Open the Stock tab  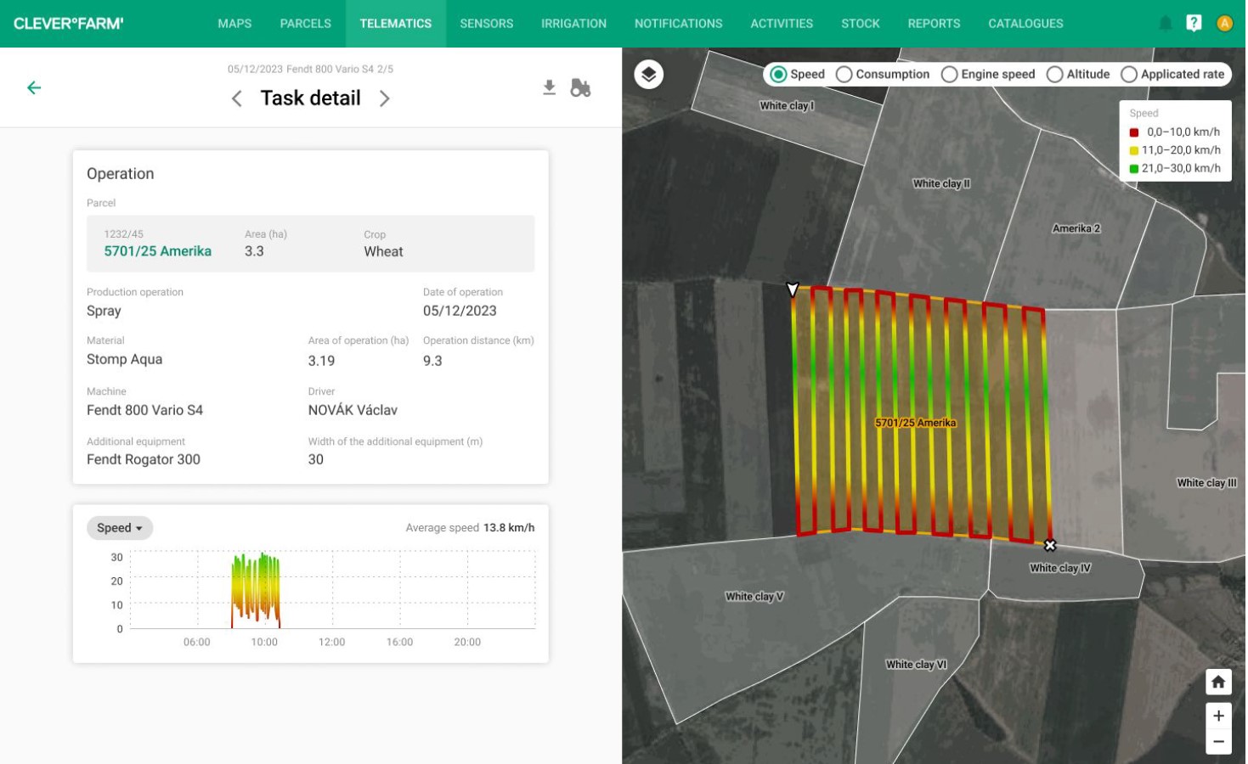click(861, 24)
